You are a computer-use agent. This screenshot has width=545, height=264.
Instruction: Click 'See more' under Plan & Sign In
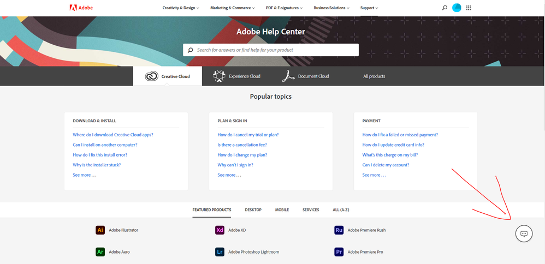click(229, 175)
